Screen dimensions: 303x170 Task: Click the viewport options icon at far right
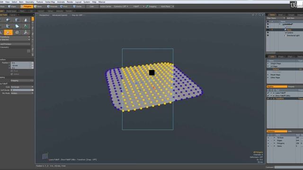coord(263,15)
